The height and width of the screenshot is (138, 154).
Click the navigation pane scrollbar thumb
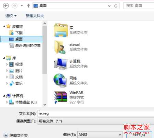pyautogui.click(x=44, y=50)
